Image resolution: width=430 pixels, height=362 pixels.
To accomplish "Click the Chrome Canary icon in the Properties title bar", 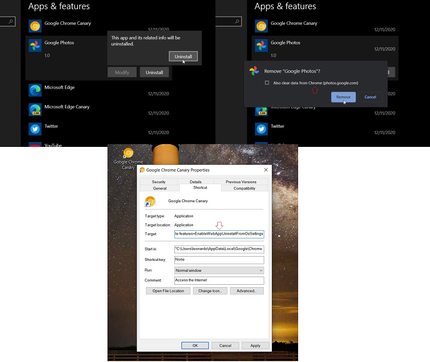I will click(142, 170).
